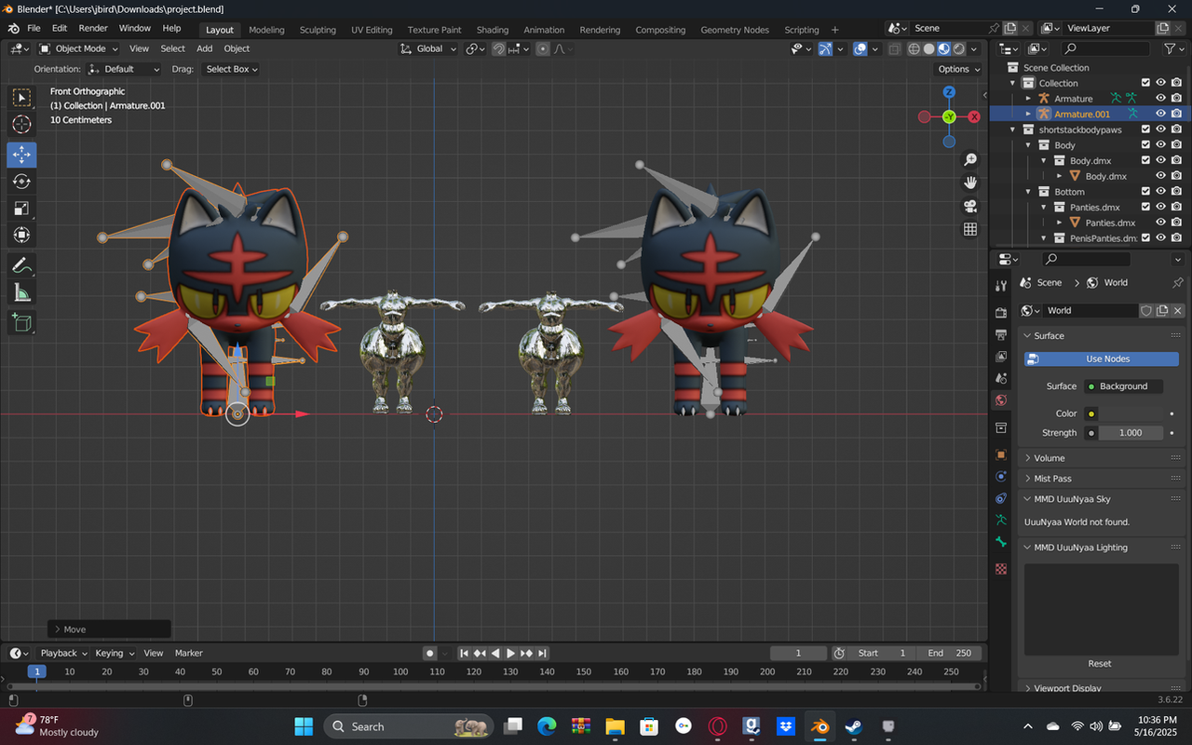The height and width of the screenshot is (745, 1192).
Task: Click the pan view hand icon
Action: [x=970, y=183]
